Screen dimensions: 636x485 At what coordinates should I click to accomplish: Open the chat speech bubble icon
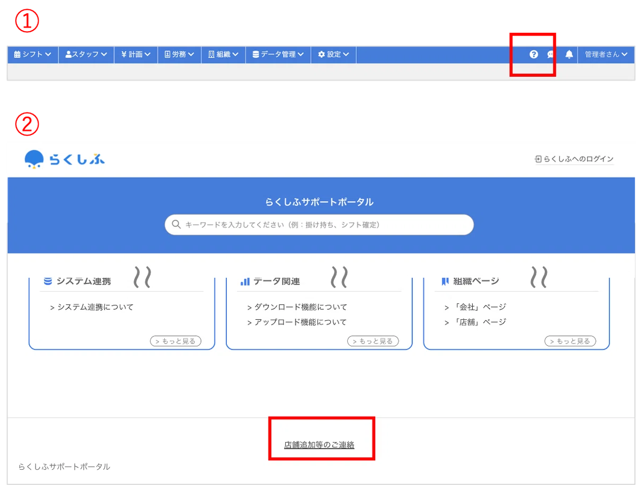coord(551,54)
